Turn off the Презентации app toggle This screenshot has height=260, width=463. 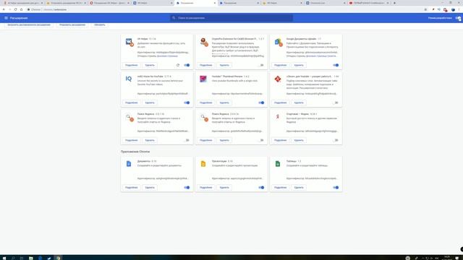[261, 188]
